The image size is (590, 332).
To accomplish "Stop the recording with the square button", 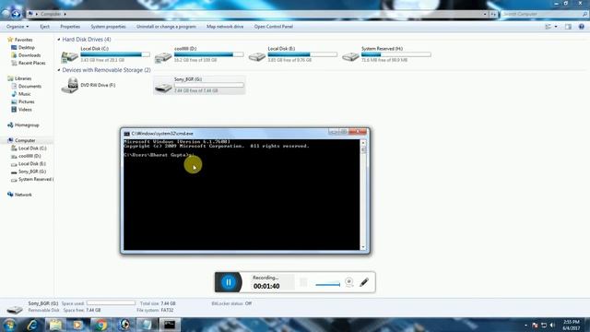I will coord(303,282).
